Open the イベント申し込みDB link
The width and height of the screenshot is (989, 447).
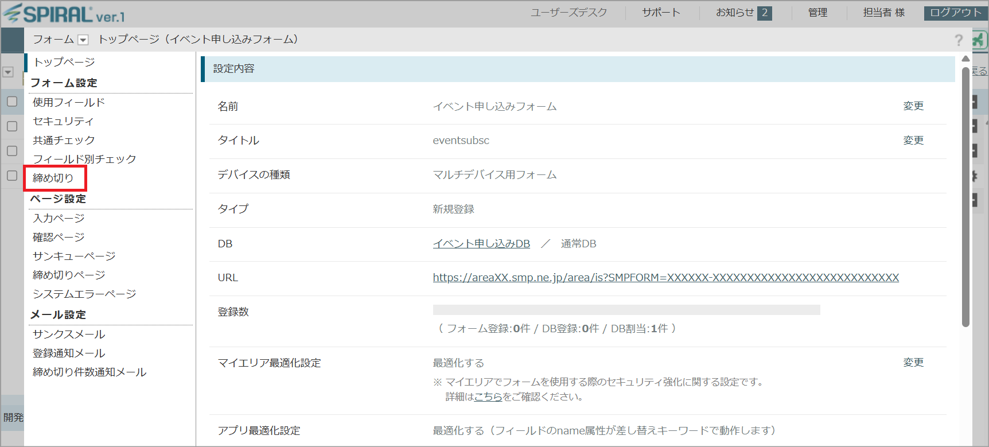pyautogui.click(x=481, y=244)
